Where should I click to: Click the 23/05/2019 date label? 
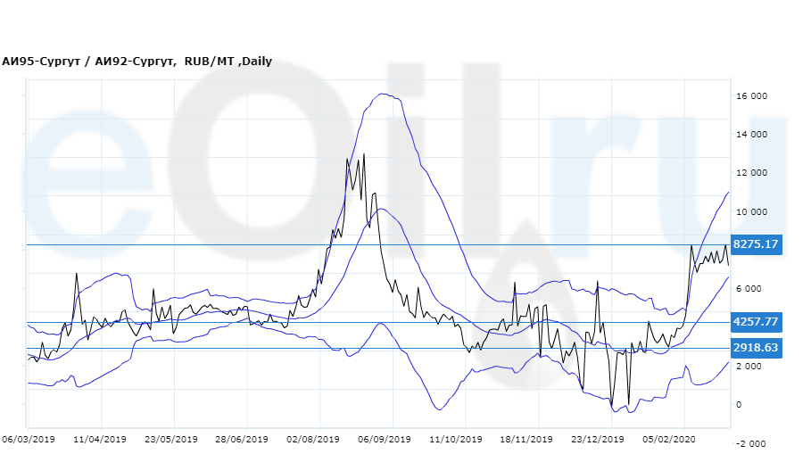point(170,440)
